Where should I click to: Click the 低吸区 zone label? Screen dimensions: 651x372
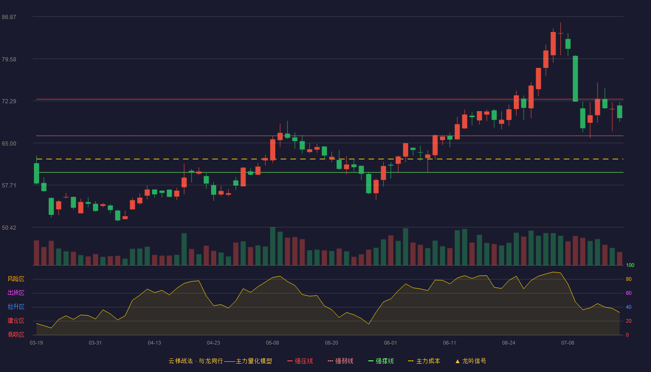click(x=16, y=335)
